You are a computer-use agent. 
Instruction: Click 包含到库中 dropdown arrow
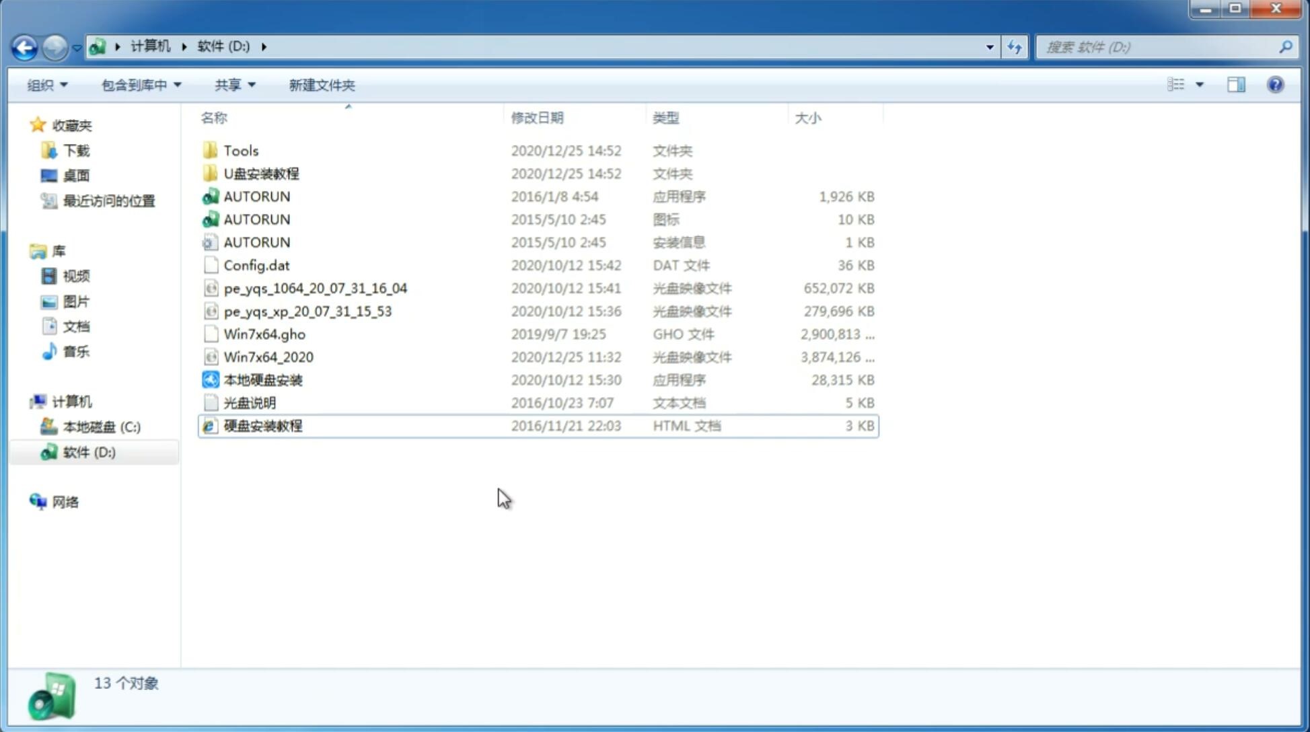click(177, 85)
